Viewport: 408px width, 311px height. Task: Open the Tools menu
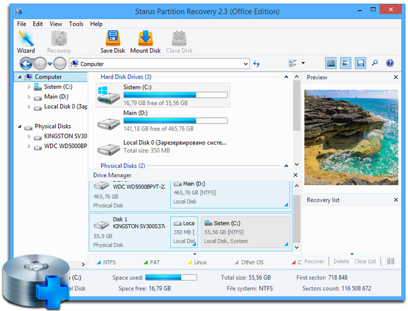point(76,24)
